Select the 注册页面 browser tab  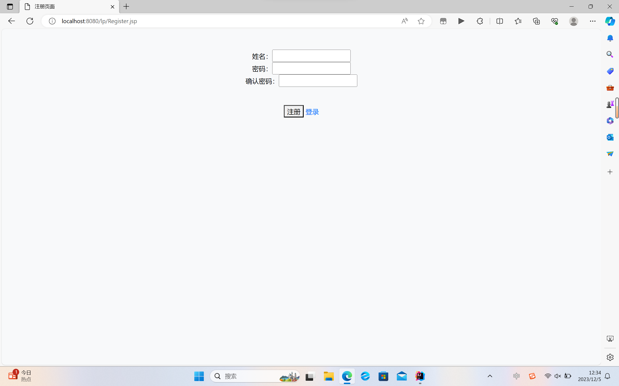66,7
